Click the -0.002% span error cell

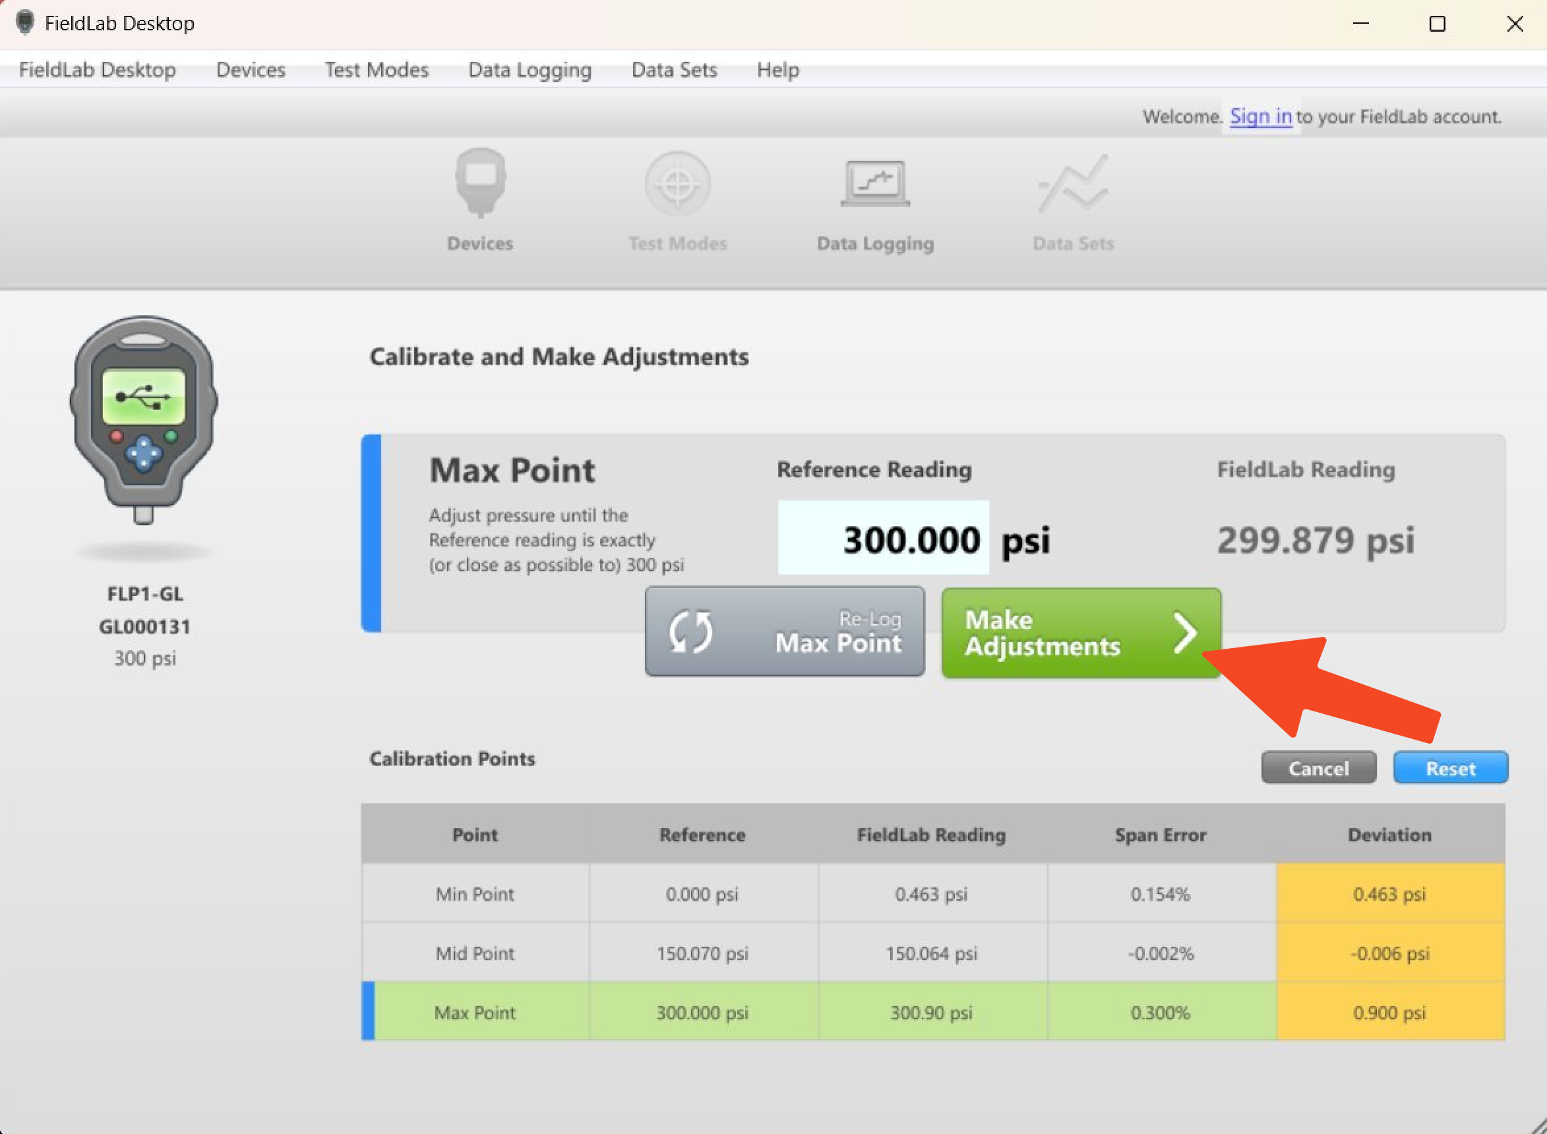[x=1161, y=953]
